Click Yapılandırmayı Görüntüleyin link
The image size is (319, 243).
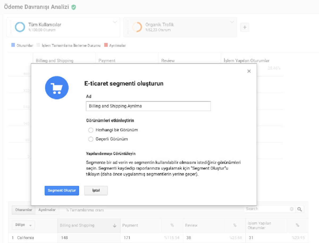point(111,154)
